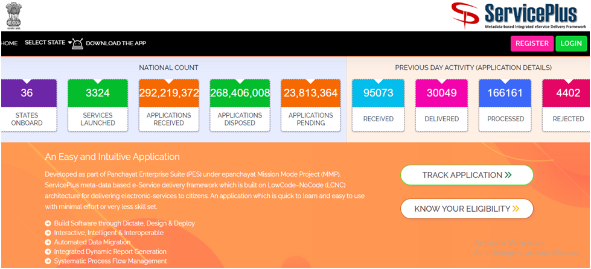Select the 166161 Processed card

pos(505,105)
